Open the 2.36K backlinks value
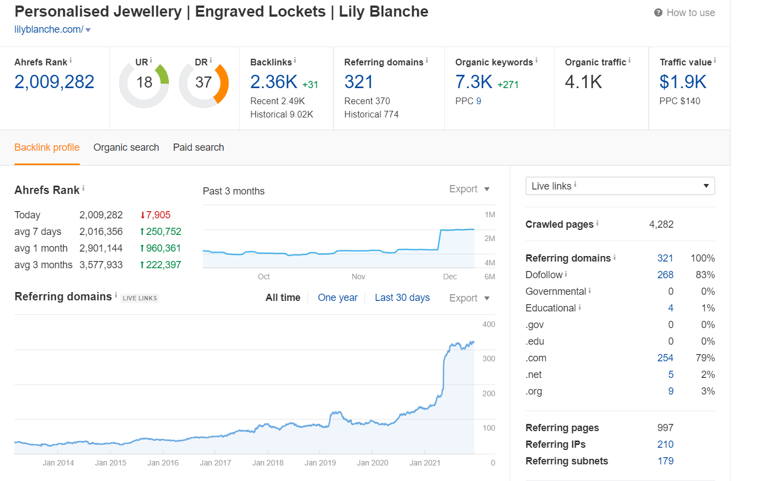The width and height of the screenshot is (760, 481). (274, 82)
